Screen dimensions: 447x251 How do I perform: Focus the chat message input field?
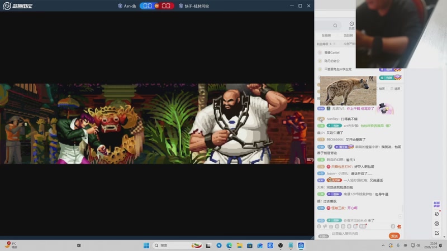tap(359, 234)
